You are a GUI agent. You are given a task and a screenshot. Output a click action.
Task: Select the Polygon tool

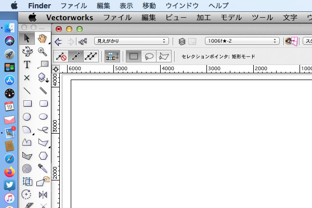tap(43, 142)
